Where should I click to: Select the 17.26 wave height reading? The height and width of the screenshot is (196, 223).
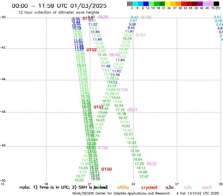(x=139, y=164)
